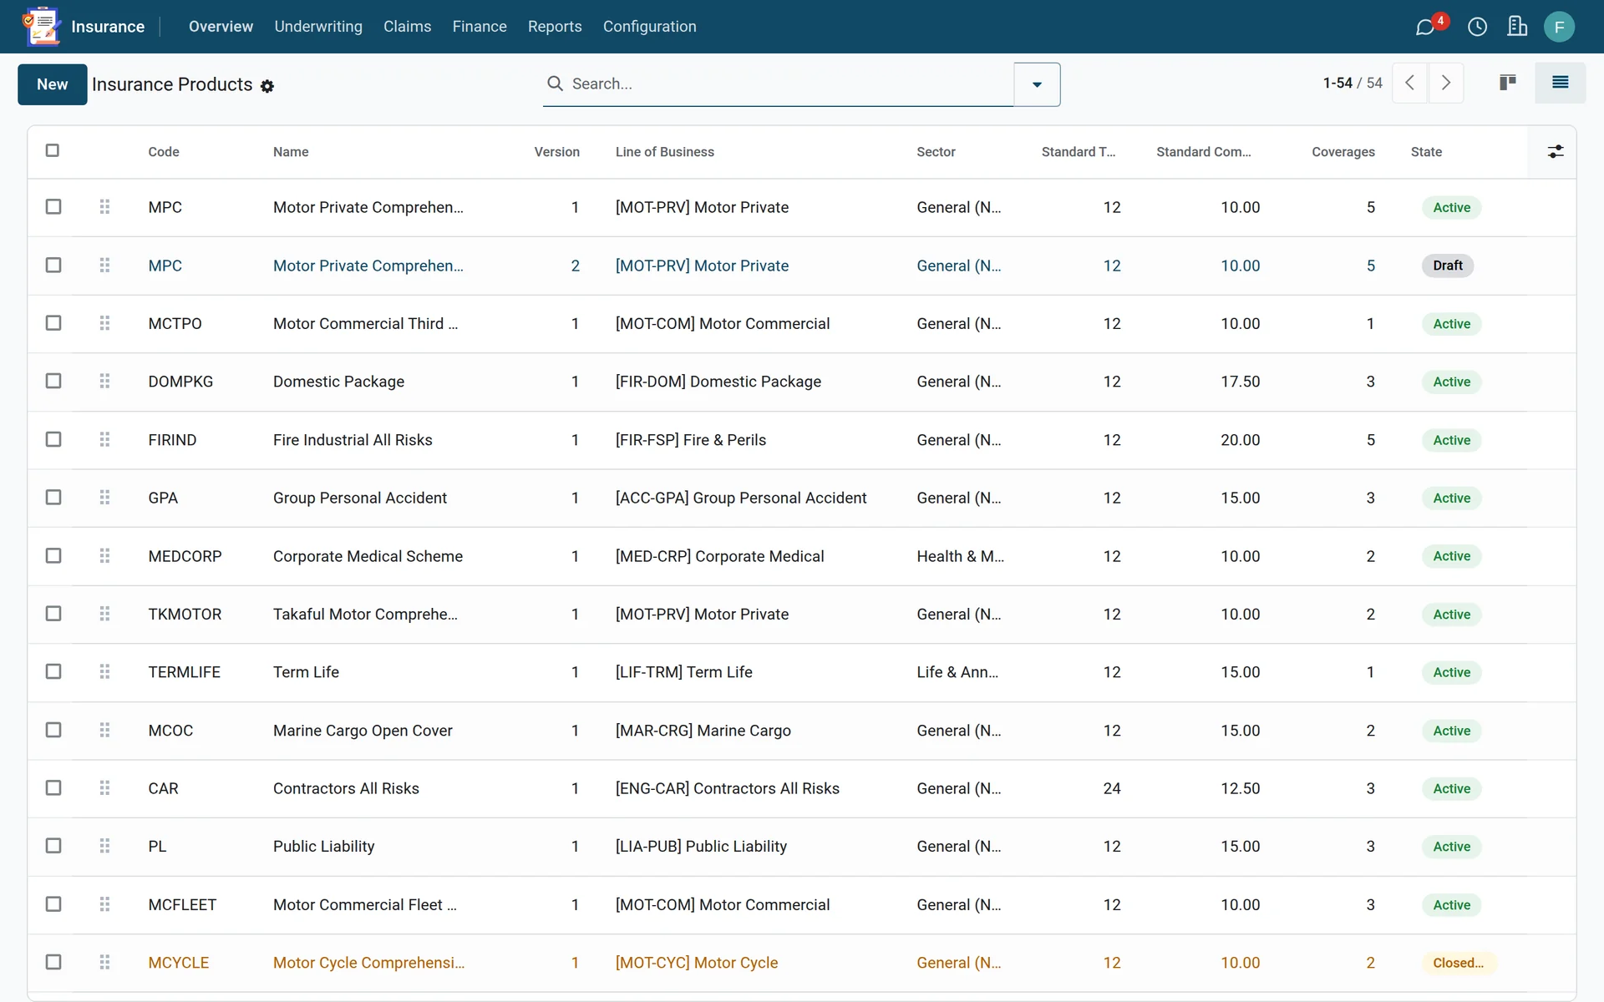
Task: Create a New insurance product
Action: tap(53, 84)
